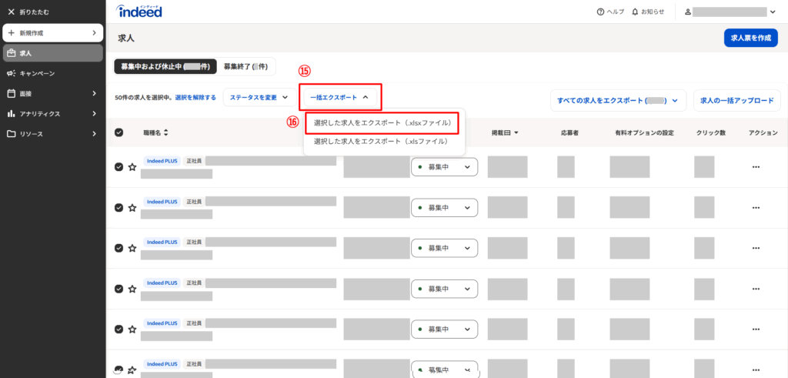
Task: Select export as .xlsx file option
Action: (x=382, y=122)
